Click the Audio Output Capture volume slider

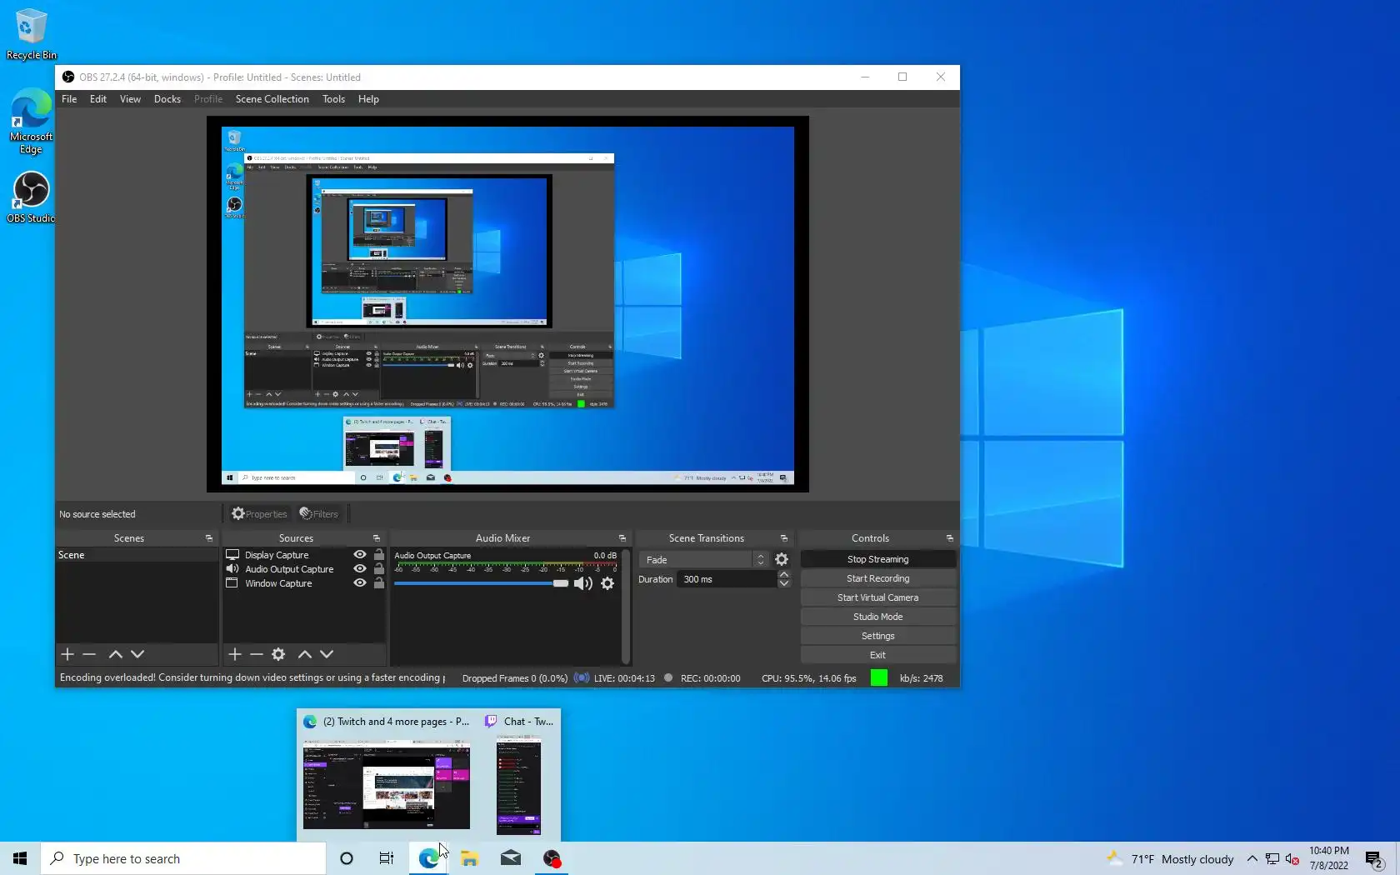click(x=481, y=583)
